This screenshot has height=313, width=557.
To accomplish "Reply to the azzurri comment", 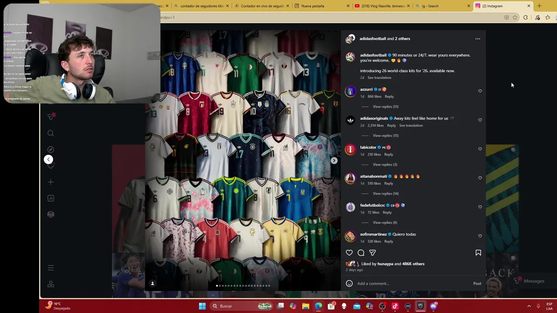I will (389, 97).
